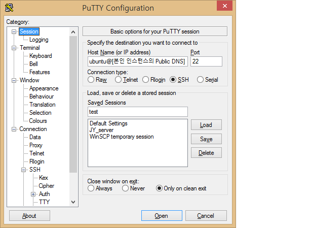Open Data settings category
This screenshot has height=228, width=311.
coord(35,137)
